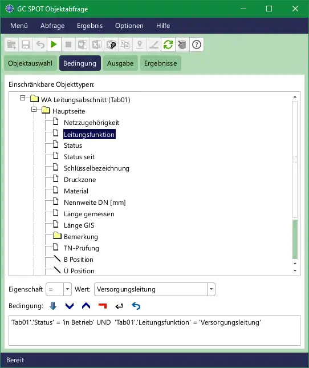Click the green refresh arrows icon
Viewport: 309px width, 368px height.
[168, 45]
